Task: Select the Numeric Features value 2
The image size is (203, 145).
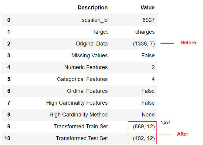Action: (x=153, y=67)
